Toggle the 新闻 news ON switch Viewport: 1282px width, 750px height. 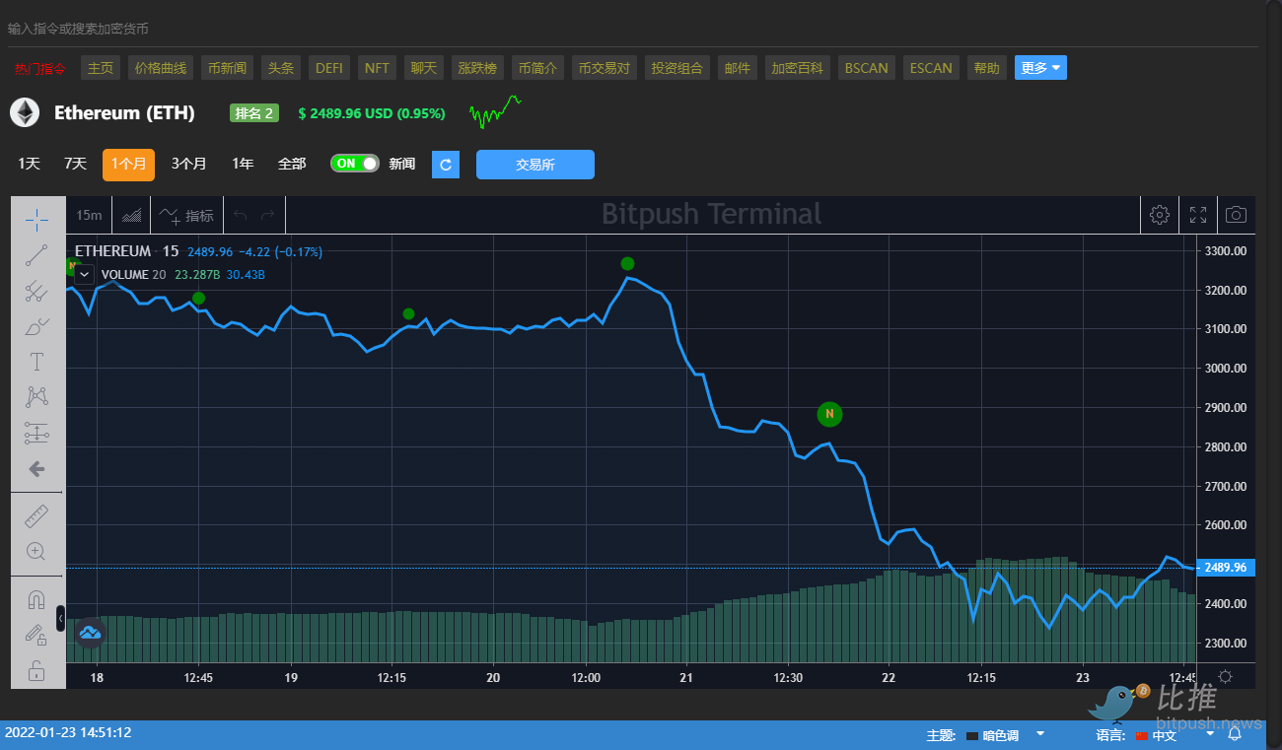tap(355, 164)
